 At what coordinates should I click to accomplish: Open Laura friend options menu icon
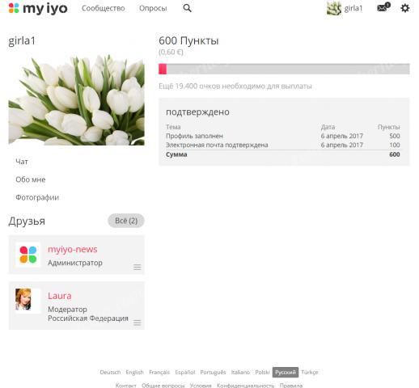pyautogui.click(x=137, y=323)
